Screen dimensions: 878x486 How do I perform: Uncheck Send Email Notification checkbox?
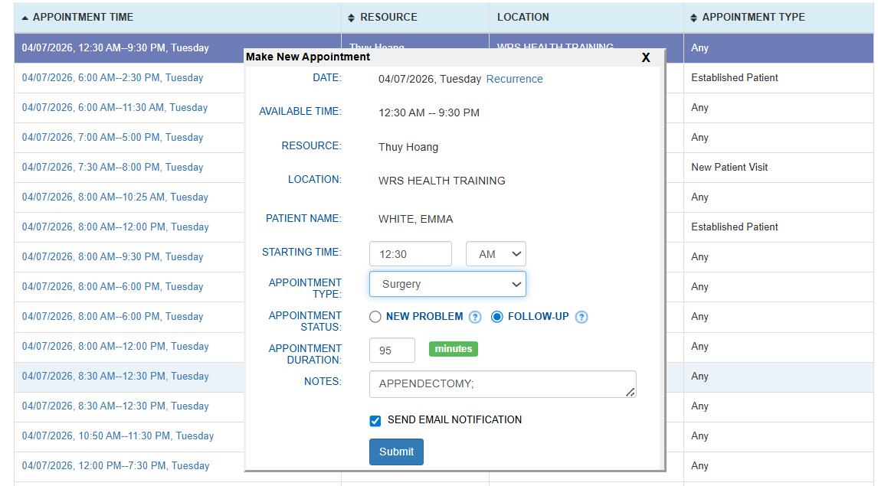(x=375, y=420)
